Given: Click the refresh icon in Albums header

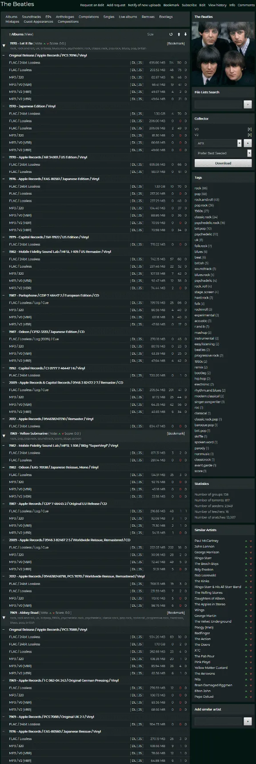Looking at the screenshot, I should pos(171,34).
